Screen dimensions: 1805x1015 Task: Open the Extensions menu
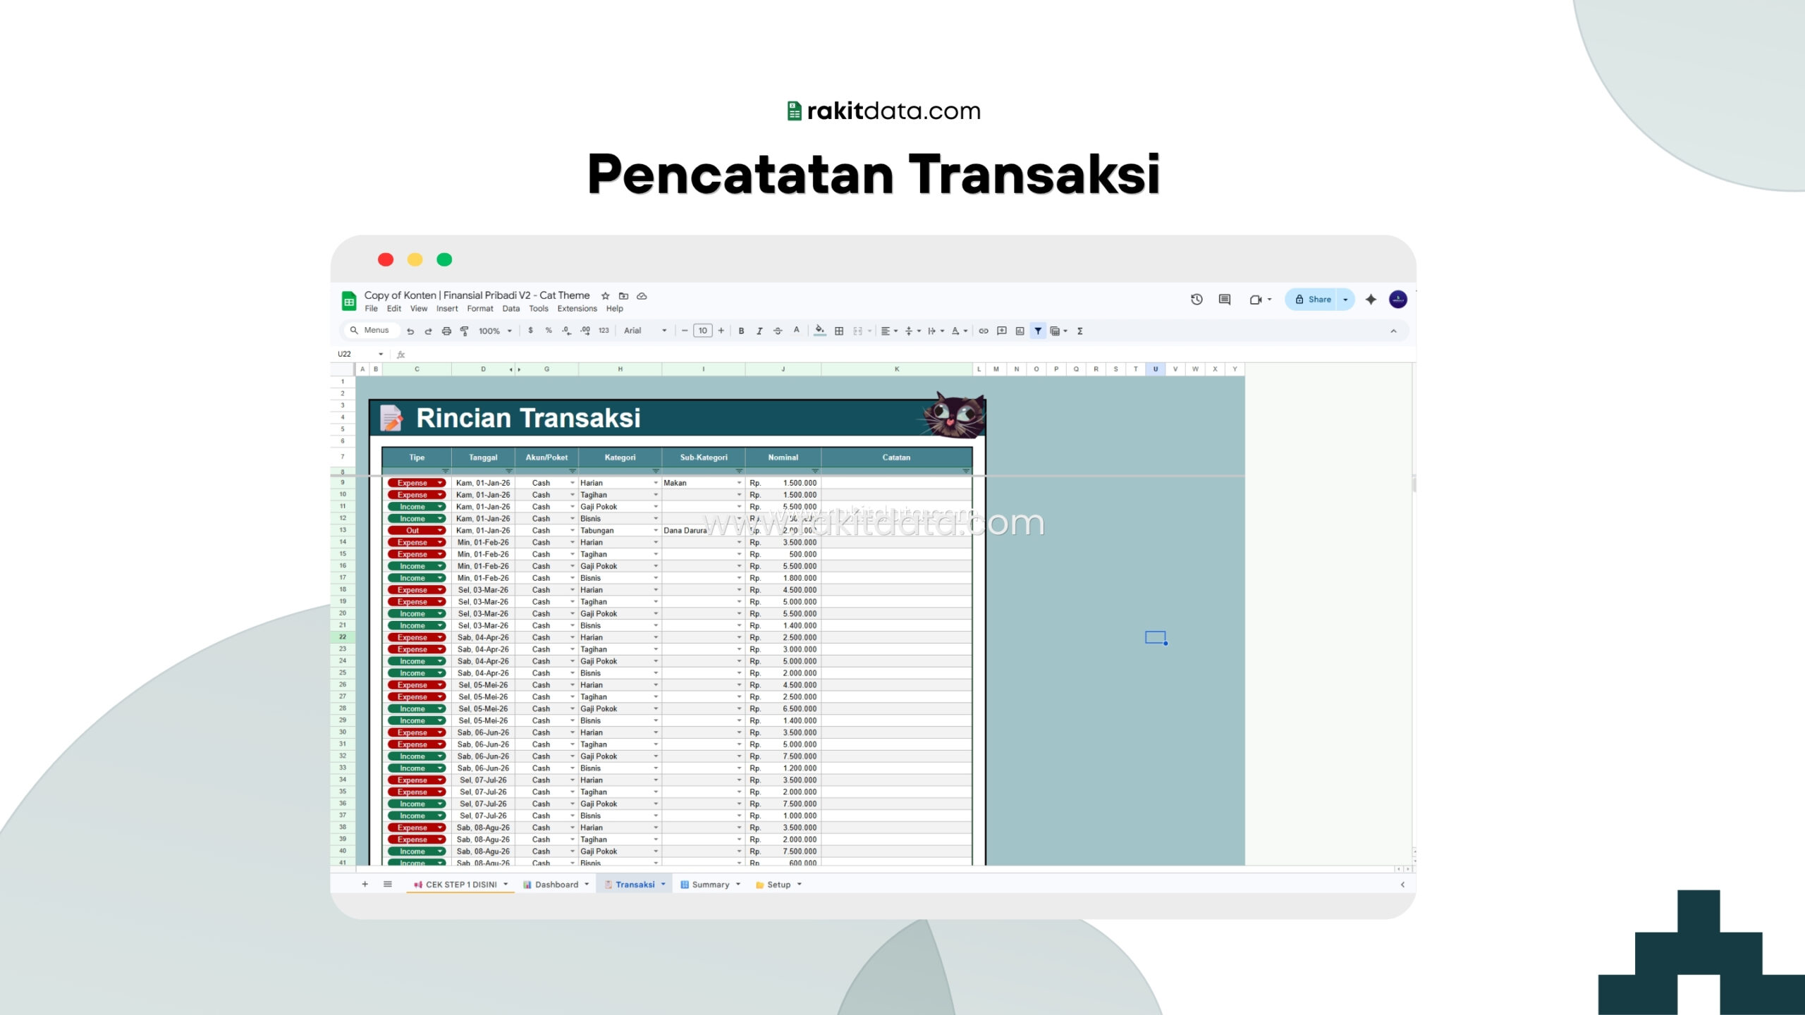point(577,309)
